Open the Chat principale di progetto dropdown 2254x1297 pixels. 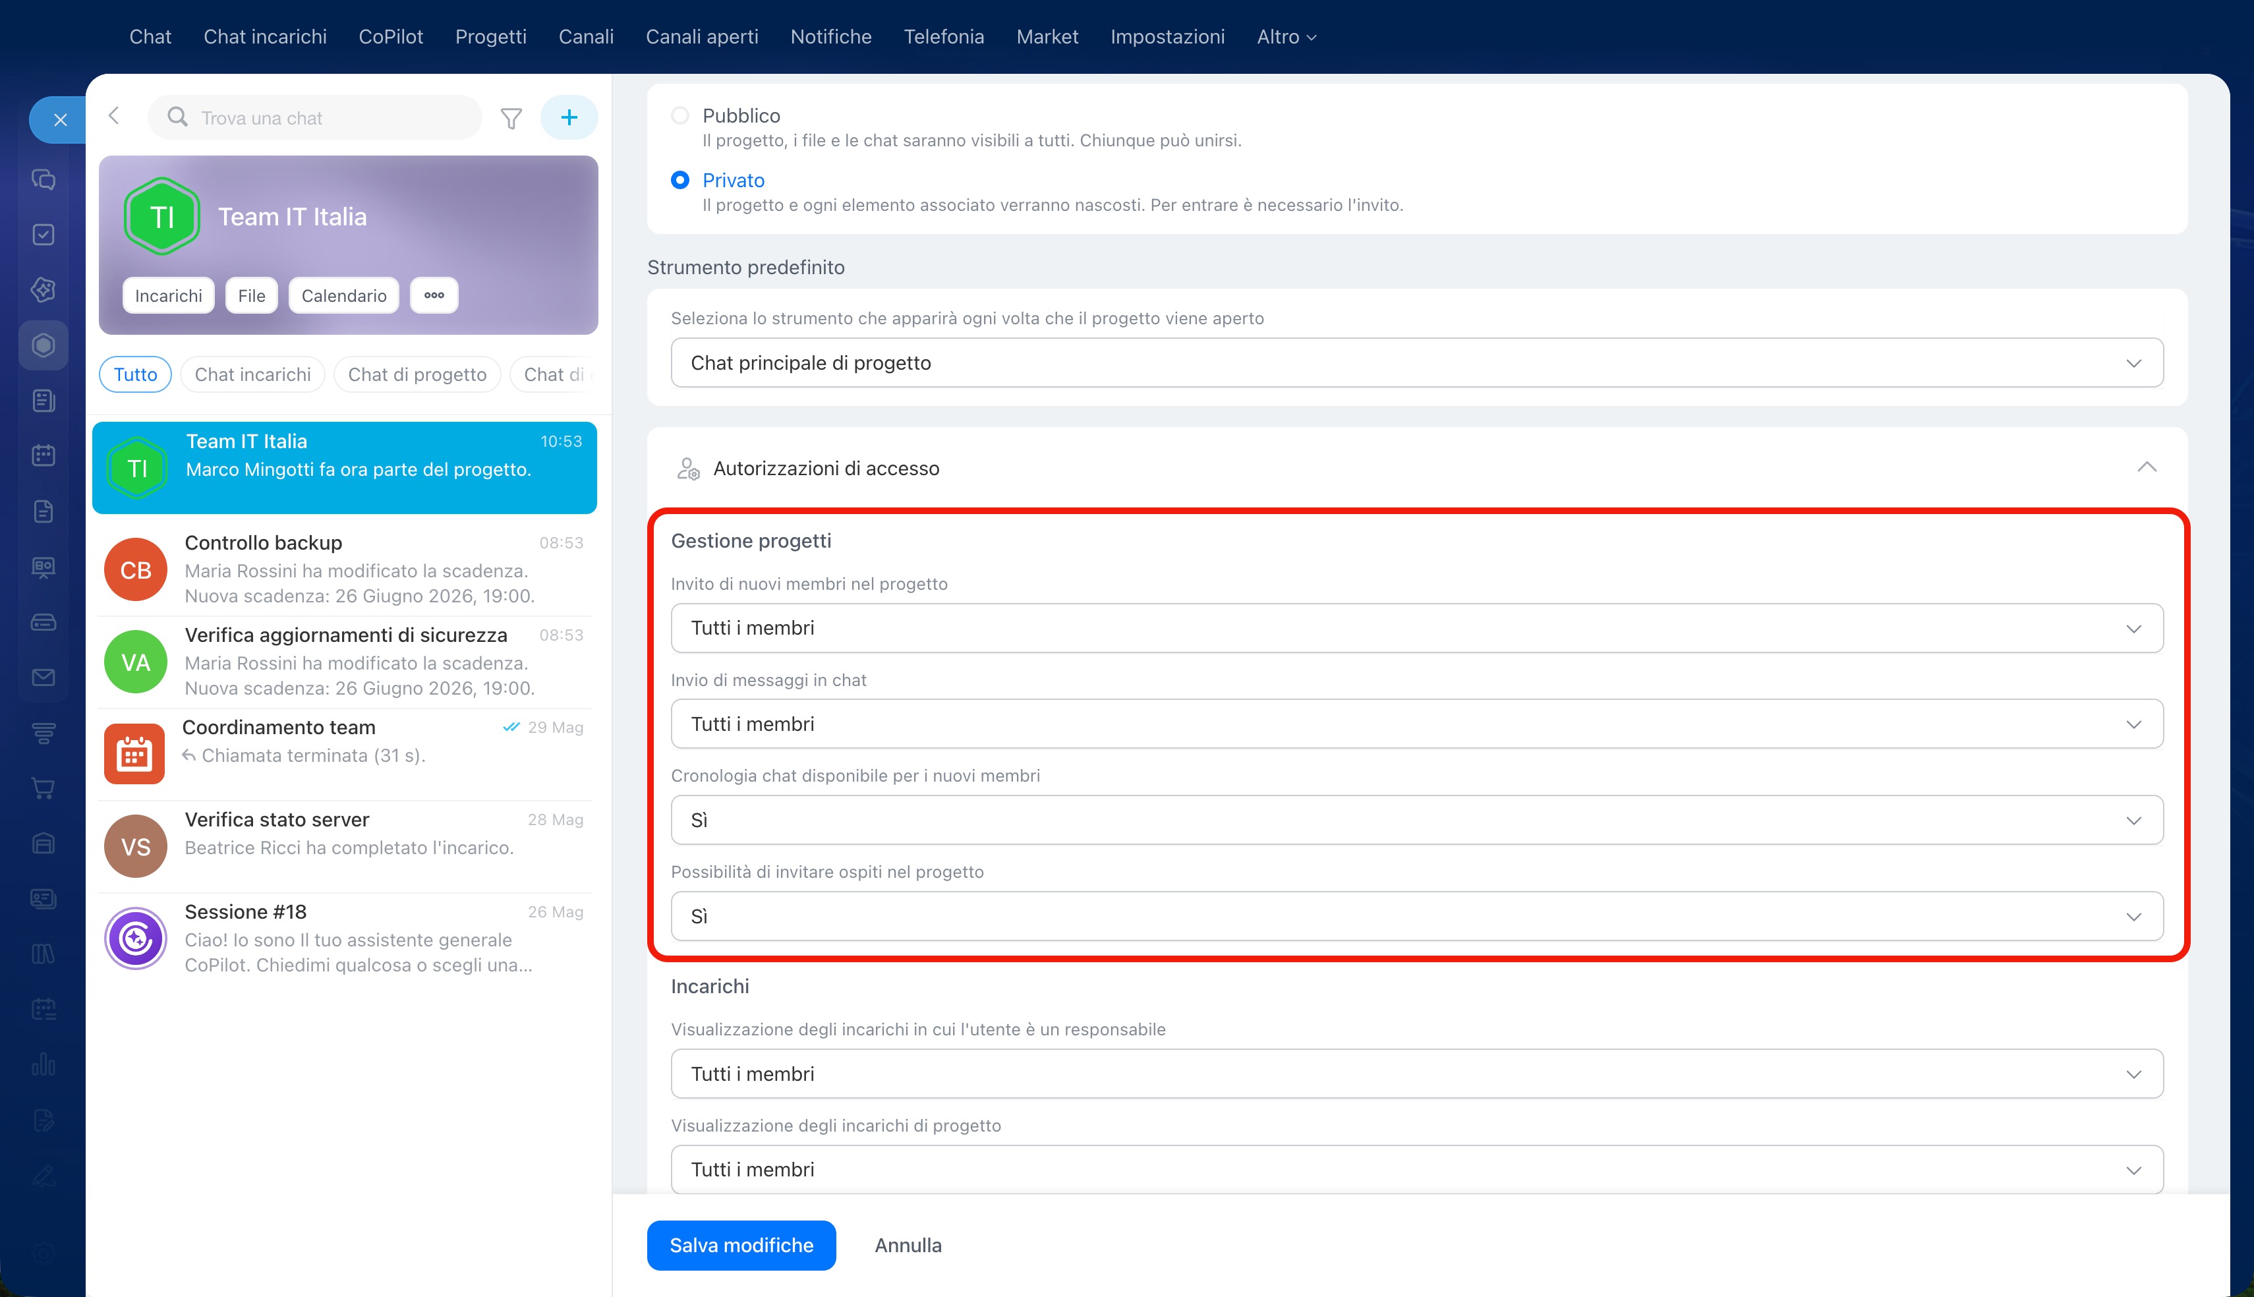[1417, 362]
